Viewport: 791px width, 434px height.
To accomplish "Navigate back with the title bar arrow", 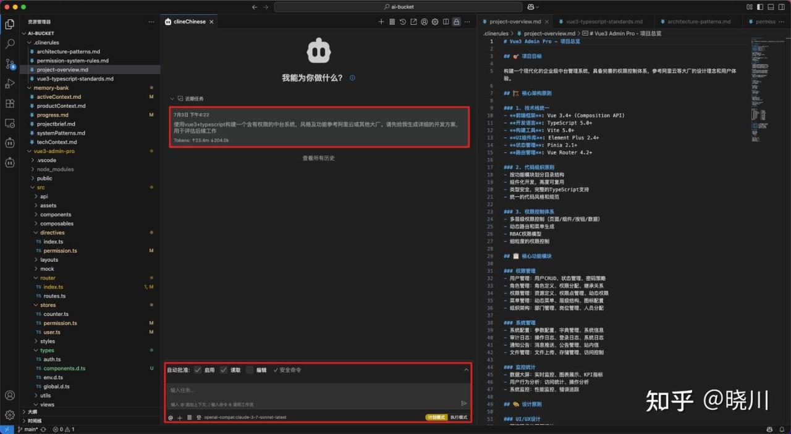I will (x=255, y=7).
